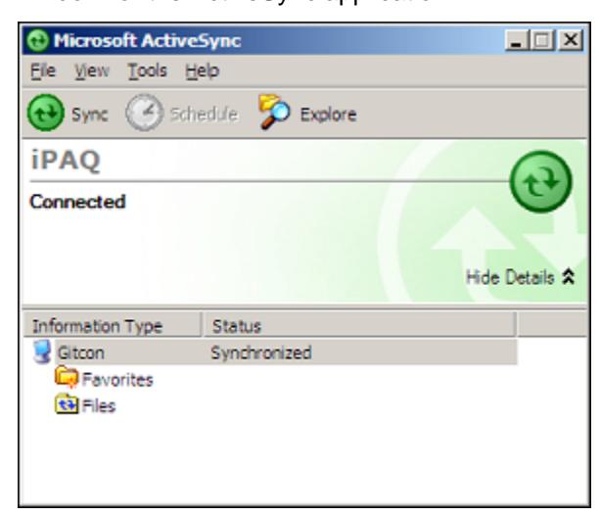600x515 pixels.
Task: Open the View menu
Action: click(x=92, y=71)
